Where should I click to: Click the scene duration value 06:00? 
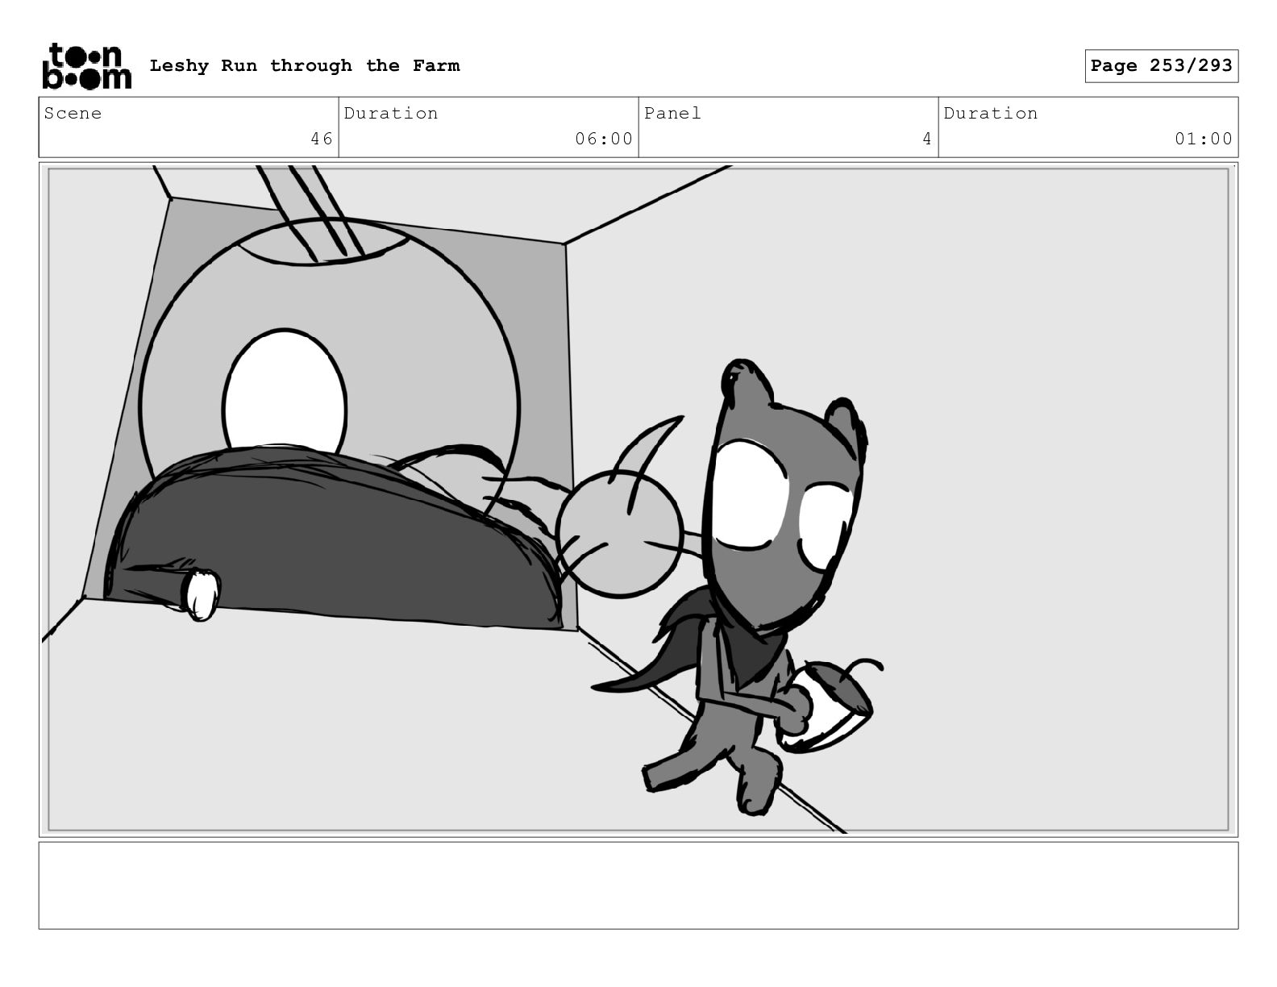point(603,139)
